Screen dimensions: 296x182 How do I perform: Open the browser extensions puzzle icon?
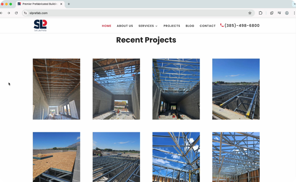click(x=260, y=13)
